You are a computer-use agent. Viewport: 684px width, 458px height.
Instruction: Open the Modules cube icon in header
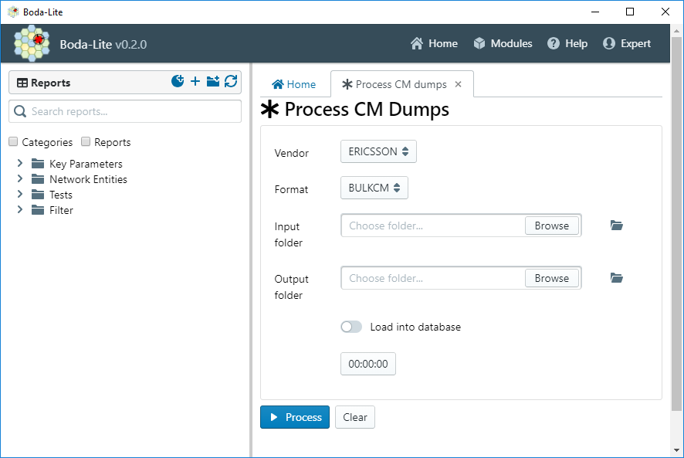(479, 43)
